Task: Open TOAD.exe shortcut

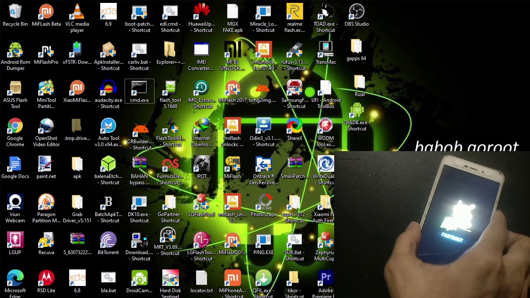Action: pos(325,12)
